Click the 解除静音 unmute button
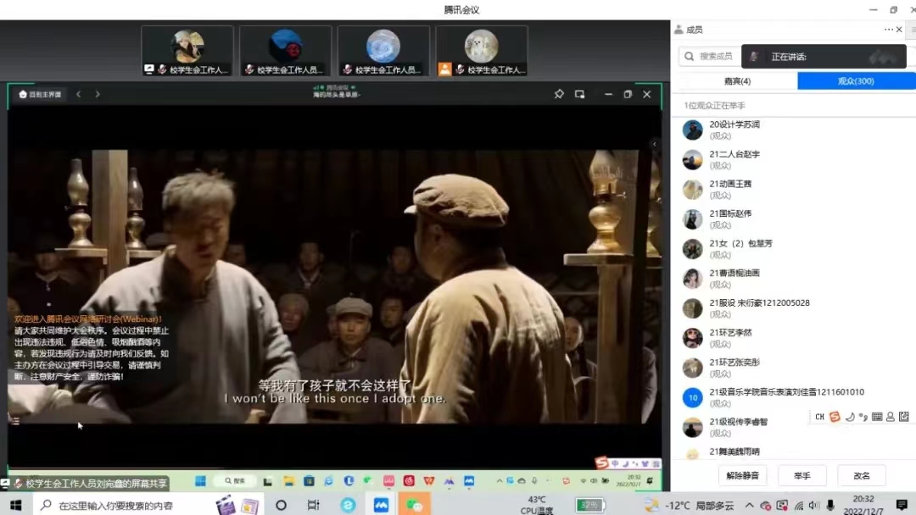The width and height of the screenshot is (916, 515). click(742, 476)
